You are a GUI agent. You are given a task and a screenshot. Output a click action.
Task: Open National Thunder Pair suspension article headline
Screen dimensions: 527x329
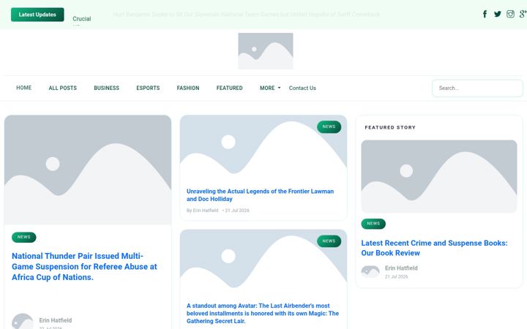click(x=84, y=267)
